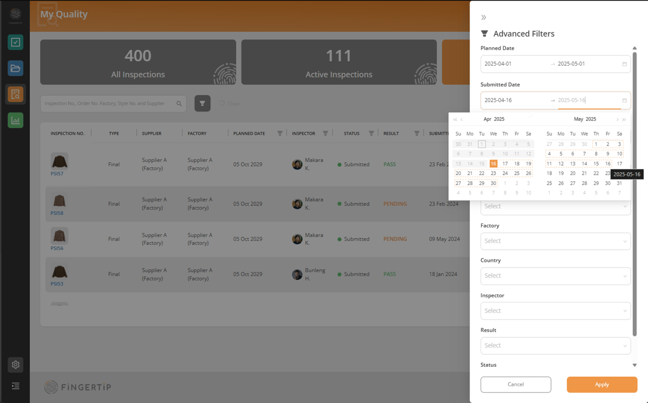Open the Select dropdown under the calendar

[556, 207]
